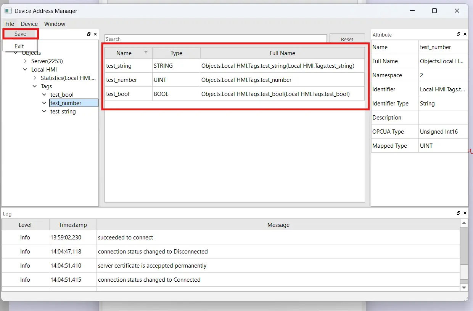Float the Log panel via its undock icon
The width and height of the screenshot is (473, 311).
pyautogui.click(x=457, y=213)
